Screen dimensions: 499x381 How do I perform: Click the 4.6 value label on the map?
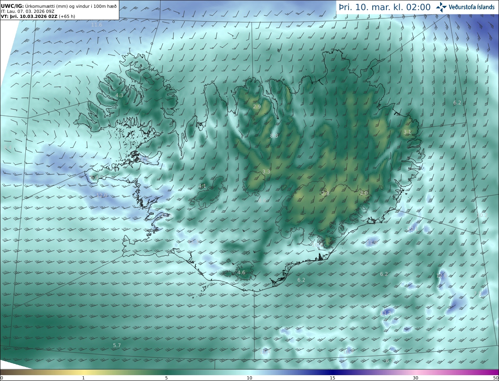click(x=241, y=272)
